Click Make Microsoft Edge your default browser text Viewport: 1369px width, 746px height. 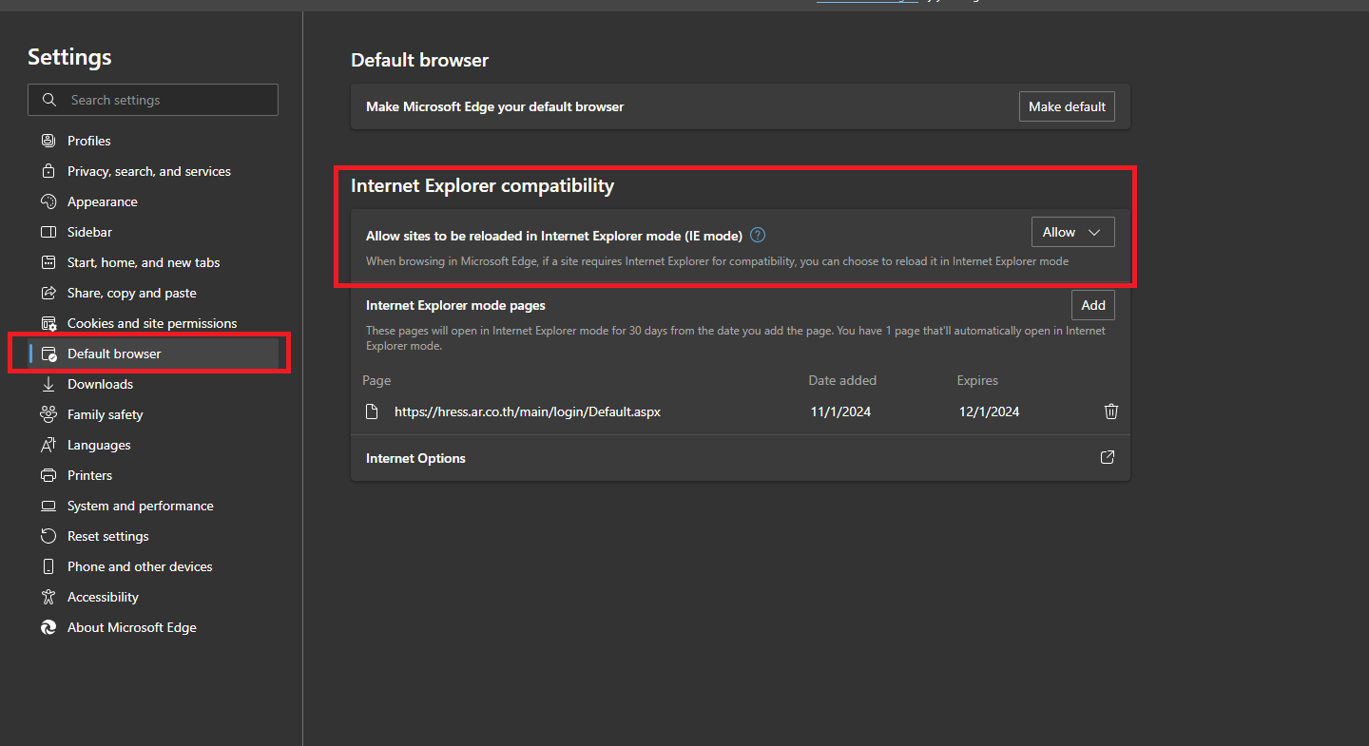tap(494, 106)
